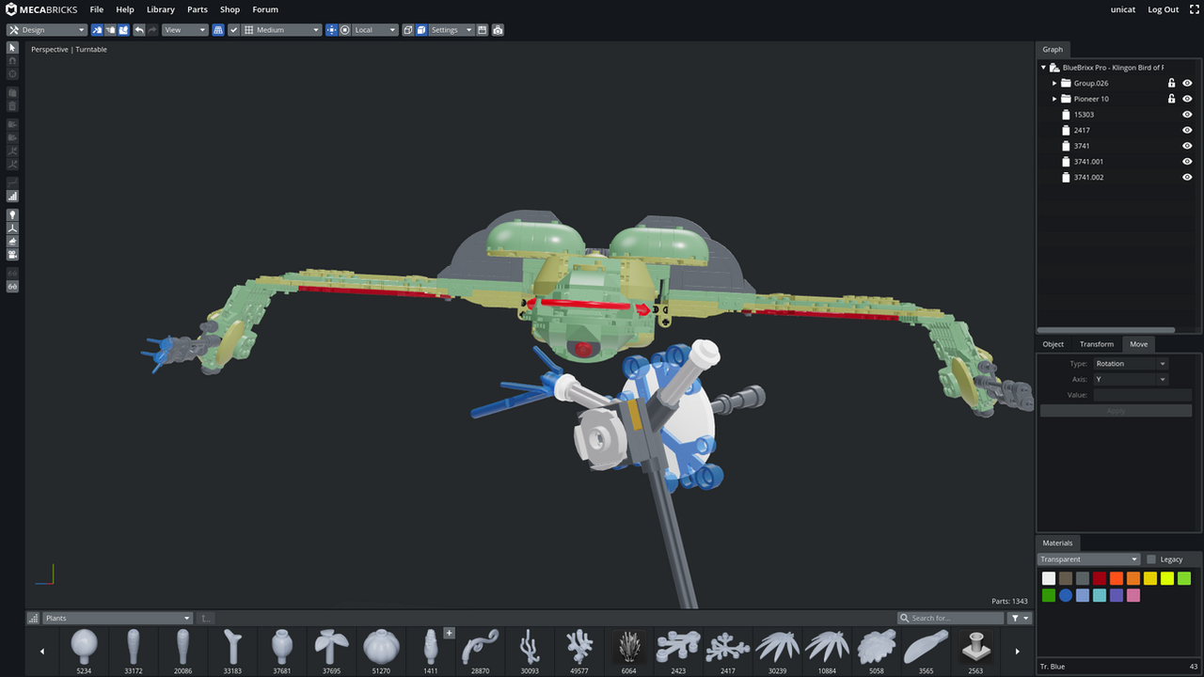This screenshot has height=677, width=1204.
Task: Open the Local orientation dropdown
Action: tap(375, 30)
